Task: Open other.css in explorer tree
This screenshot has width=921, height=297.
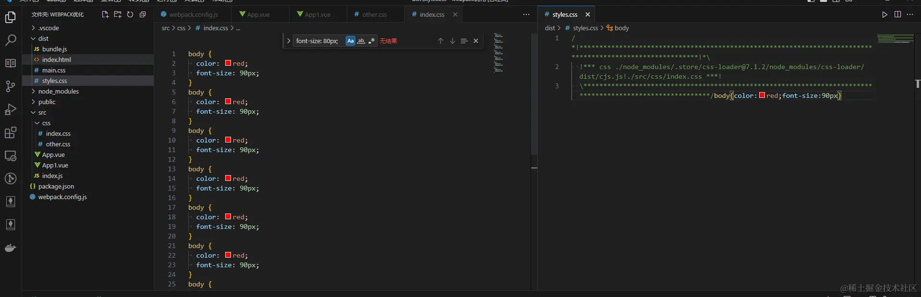Action: [88, 144]
